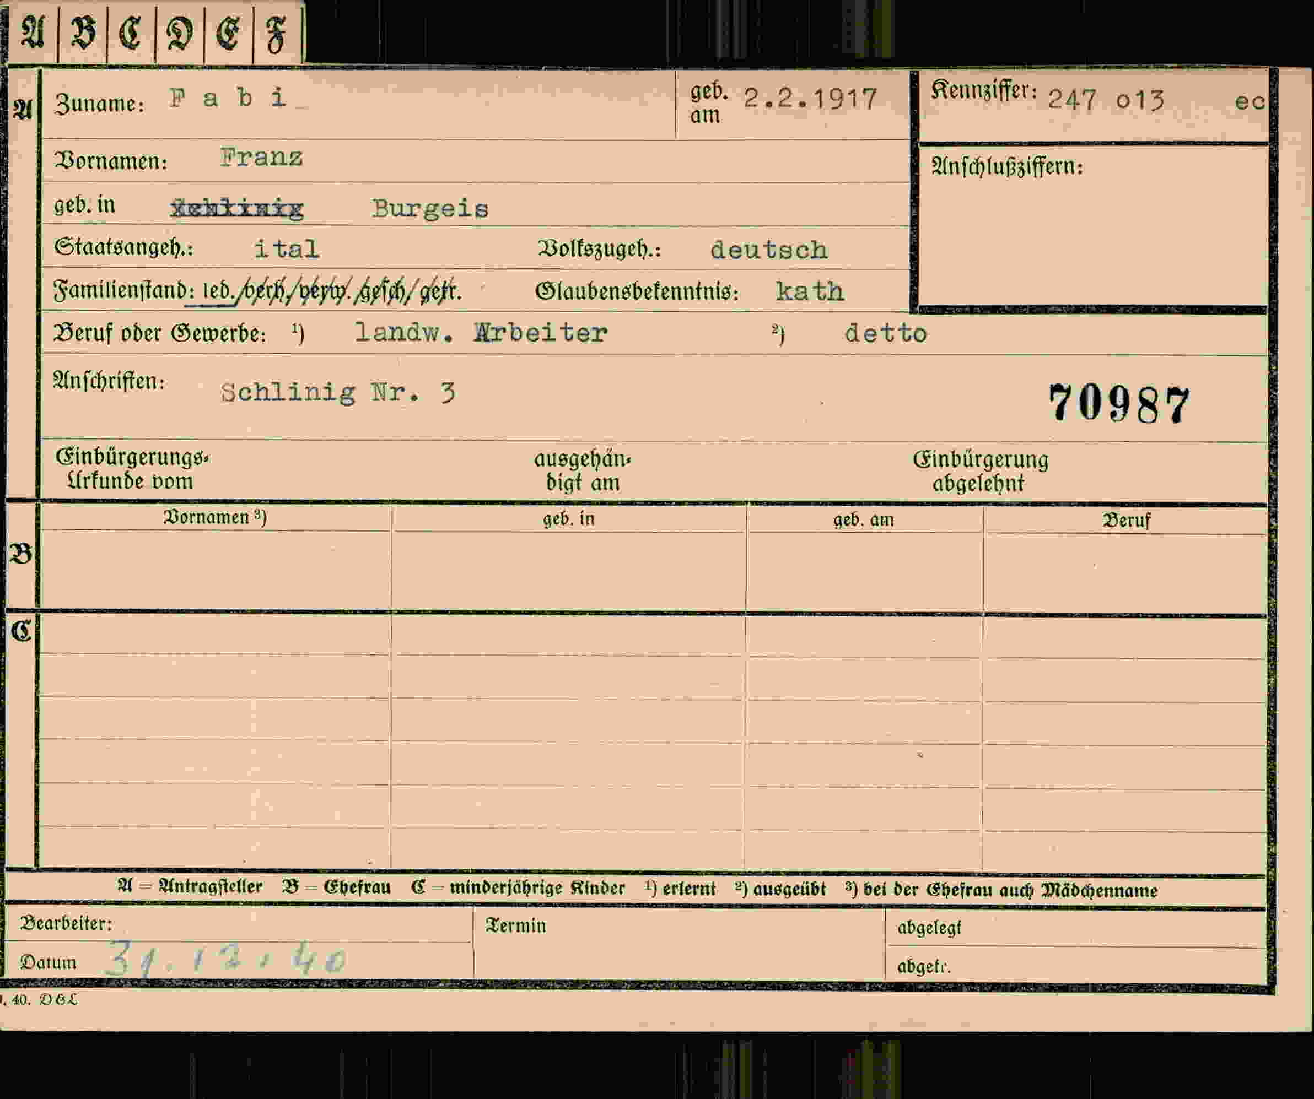The width and height of the screenshot is (1314, 1099).
Task: Click the index tab letter B at top
Action: click(83, 33)
